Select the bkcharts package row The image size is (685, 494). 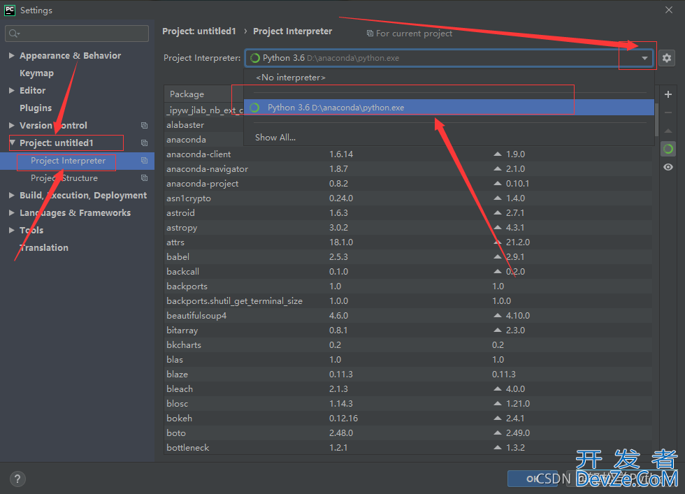408,345
